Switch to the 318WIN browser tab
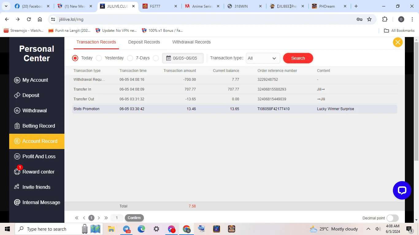This screenshot has height=235, width=419. (x=244, y=6)
